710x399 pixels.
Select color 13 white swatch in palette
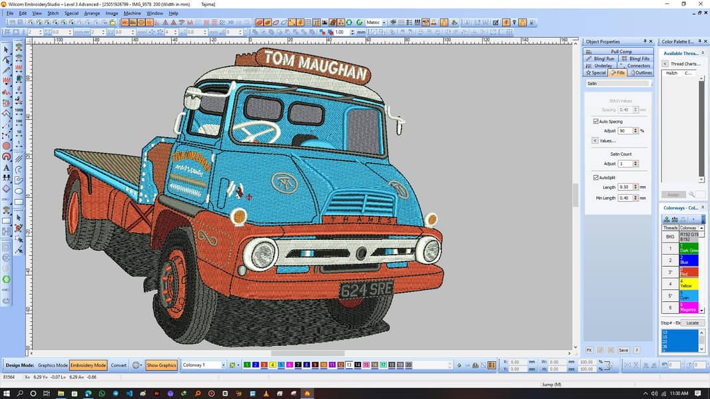(x=349, y=365)
